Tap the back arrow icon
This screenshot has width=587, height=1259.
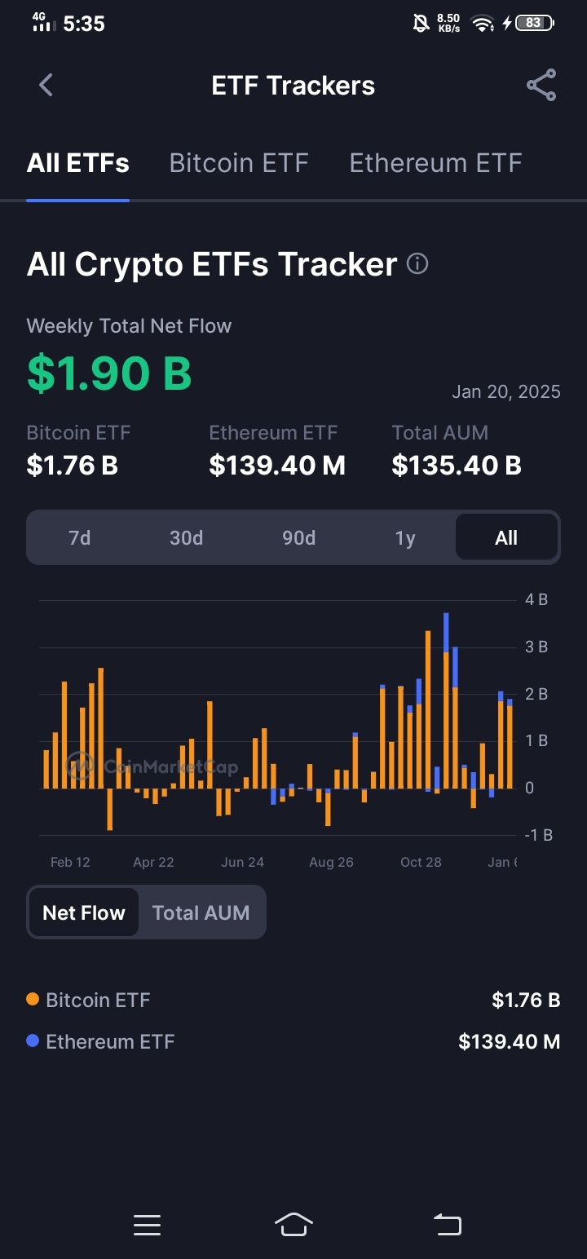(x=46, y=85)
